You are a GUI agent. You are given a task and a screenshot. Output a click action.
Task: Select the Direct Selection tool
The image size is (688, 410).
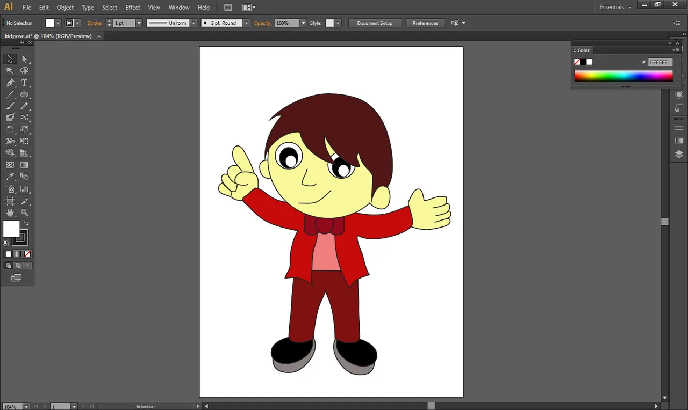pyautogui.click(x=24, y=59)
